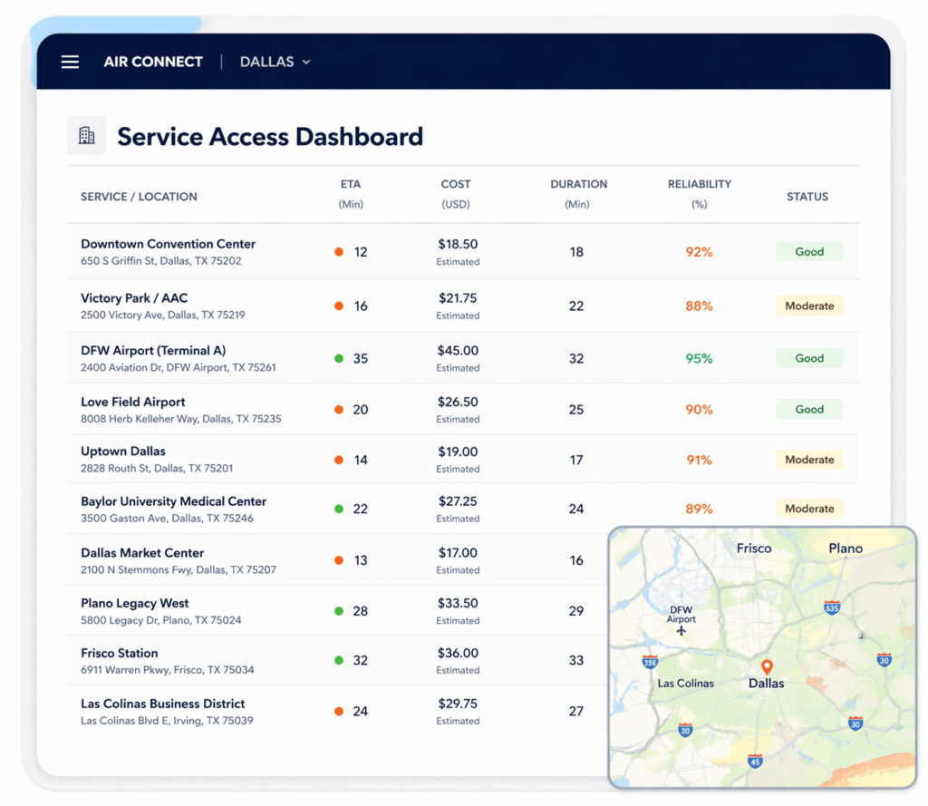Expand the DALLAS city dropdown

click(275, 62)
